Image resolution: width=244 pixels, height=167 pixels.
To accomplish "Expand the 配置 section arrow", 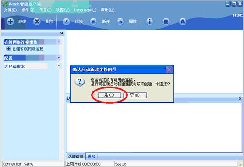I will point(59,58).
